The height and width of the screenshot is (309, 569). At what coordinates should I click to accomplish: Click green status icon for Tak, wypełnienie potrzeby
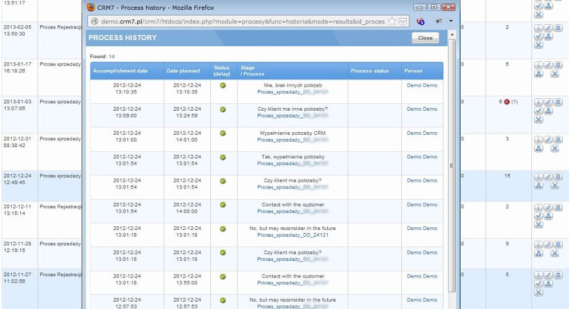click(223, 157)
